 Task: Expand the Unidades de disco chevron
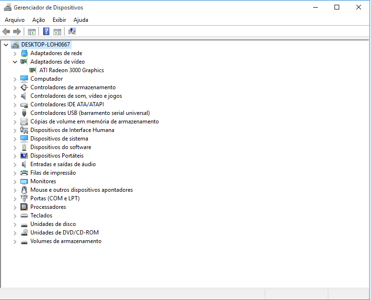[x=15, y=225]
